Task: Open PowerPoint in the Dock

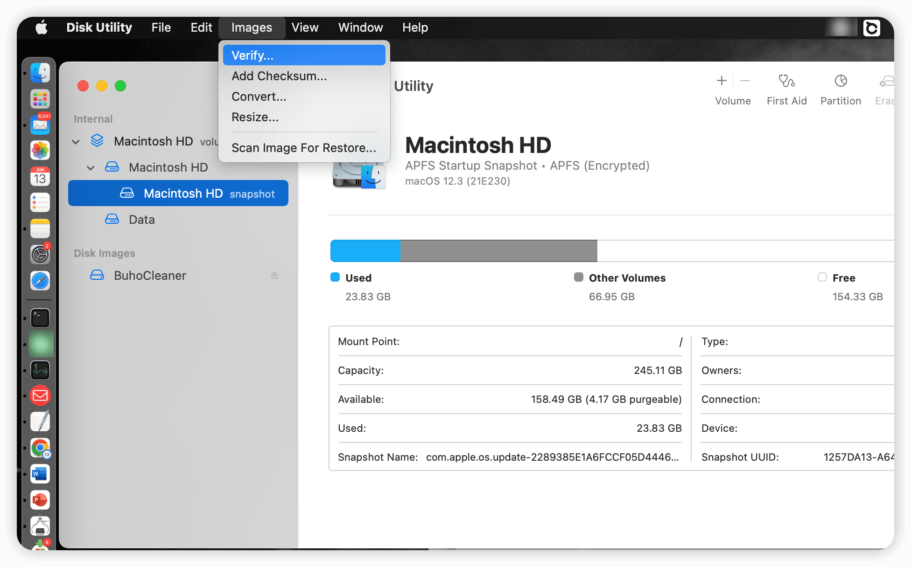Action: 40,500
